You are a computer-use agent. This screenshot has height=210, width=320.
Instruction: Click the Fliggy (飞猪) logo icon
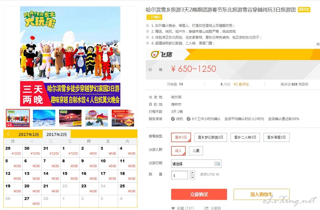click(154, 54)
